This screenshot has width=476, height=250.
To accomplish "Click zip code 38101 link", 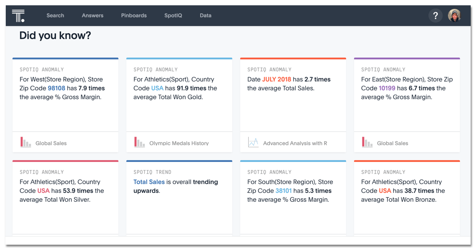I will [284, 191].
